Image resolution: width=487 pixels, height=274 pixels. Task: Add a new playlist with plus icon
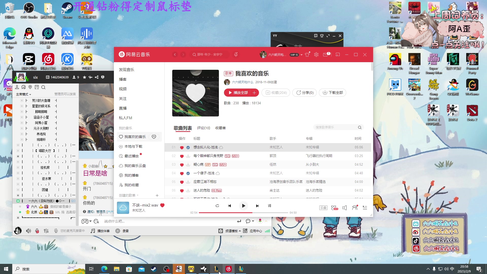coord(157,195)
